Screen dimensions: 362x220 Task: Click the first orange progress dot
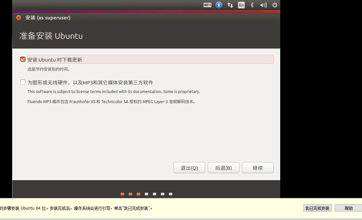[122, 194]
